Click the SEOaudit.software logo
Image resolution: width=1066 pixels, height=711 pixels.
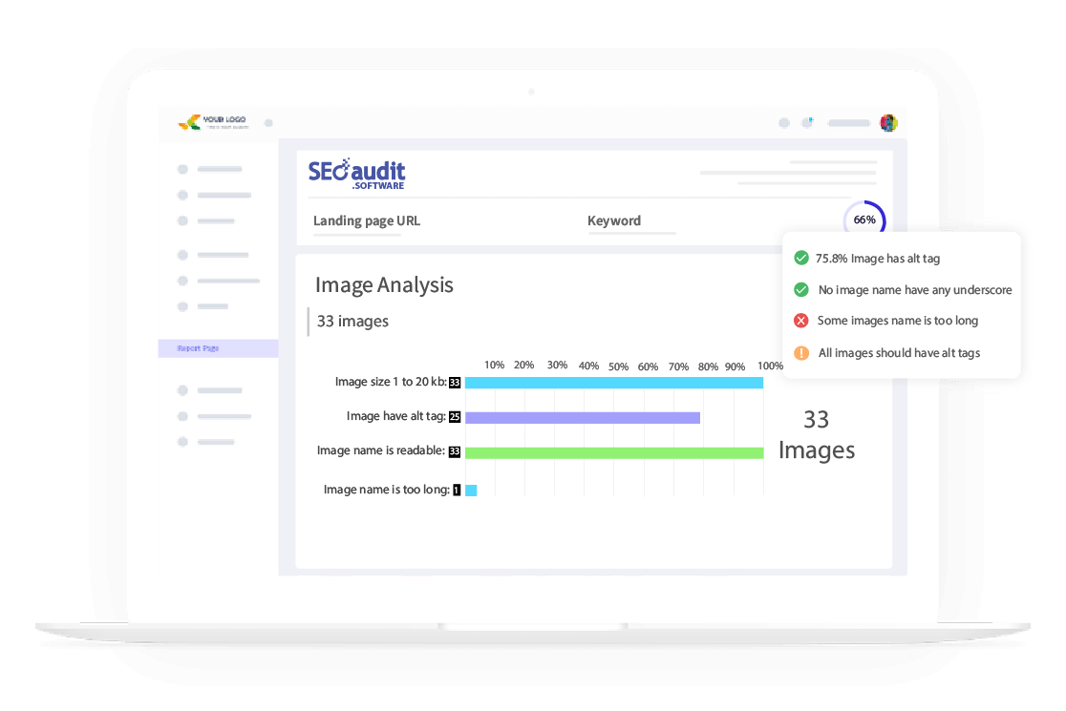point(356,172)
